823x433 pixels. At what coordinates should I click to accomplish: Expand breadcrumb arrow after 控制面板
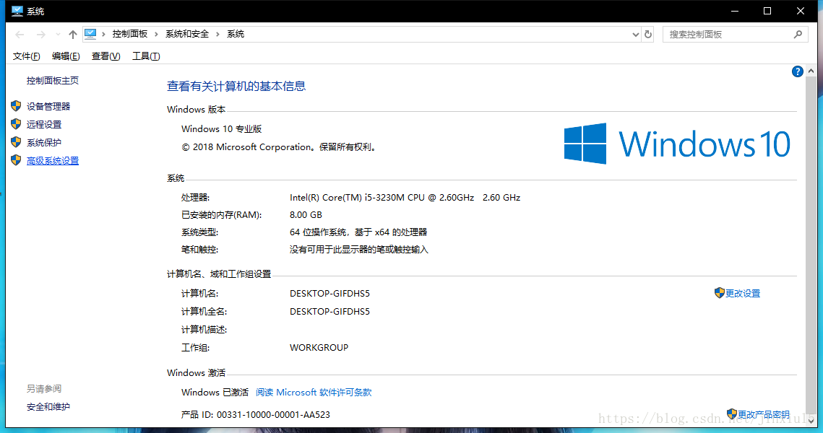click(x=157, y=35)
